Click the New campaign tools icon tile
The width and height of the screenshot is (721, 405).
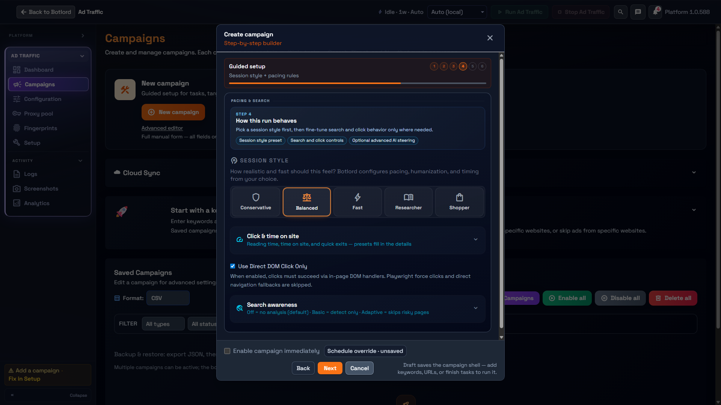125,90
